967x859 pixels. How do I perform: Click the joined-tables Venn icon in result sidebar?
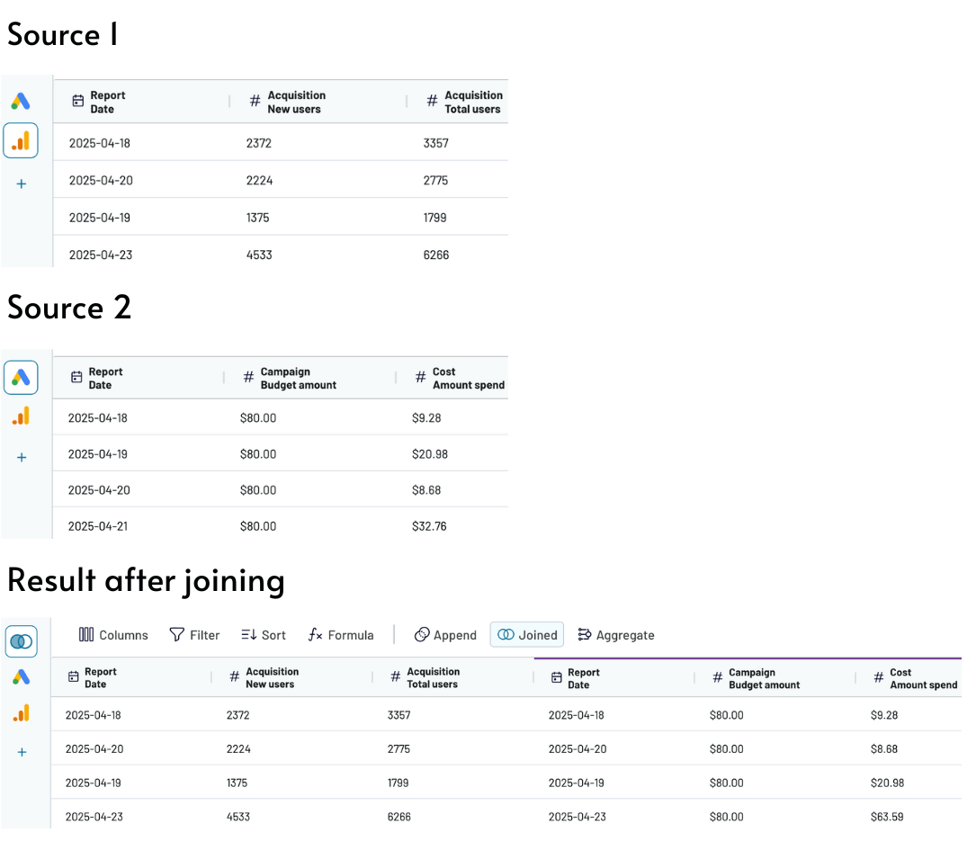coord(21,641)
